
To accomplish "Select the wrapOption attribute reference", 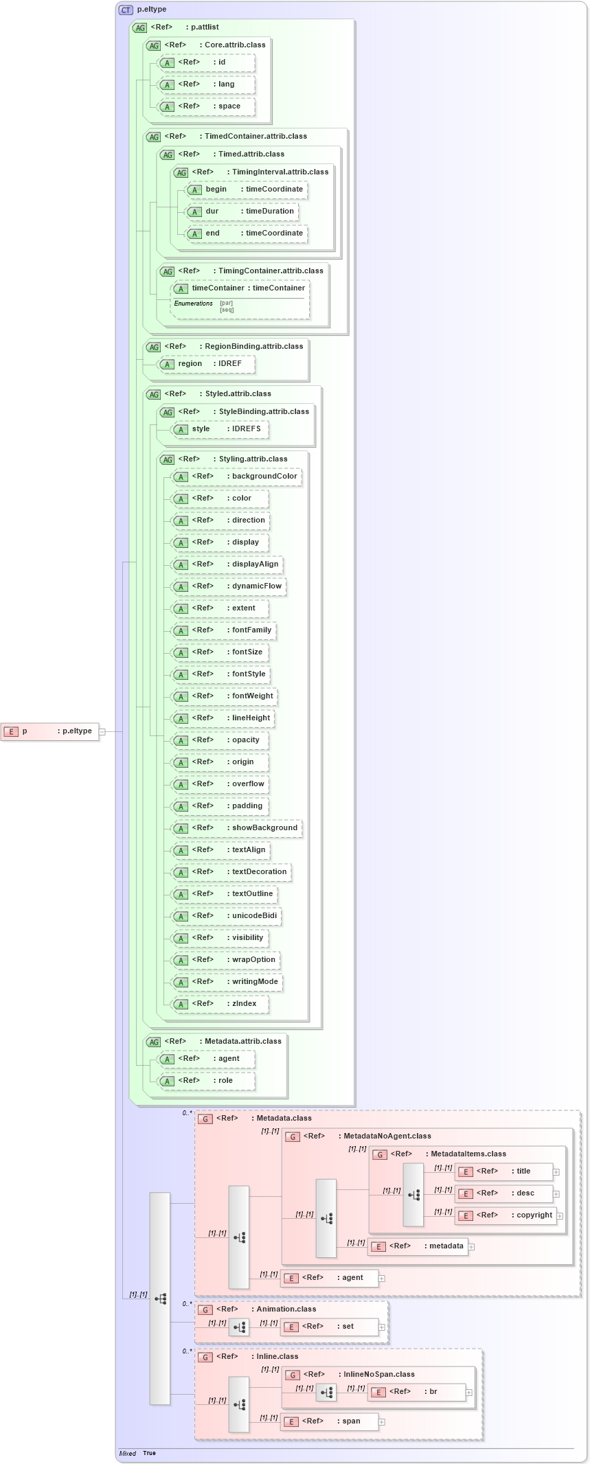I will (x=225, y=960).
